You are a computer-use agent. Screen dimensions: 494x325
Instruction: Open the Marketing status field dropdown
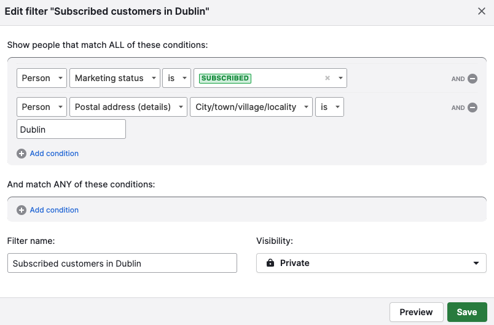[115, 78]
